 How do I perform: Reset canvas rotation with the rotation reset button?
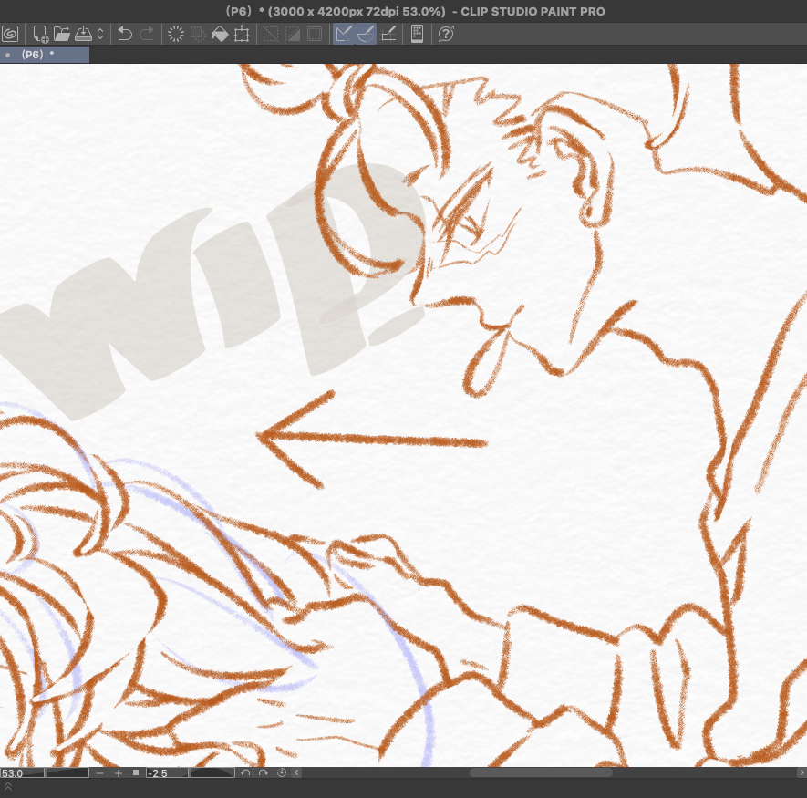[x=282, y=772]
